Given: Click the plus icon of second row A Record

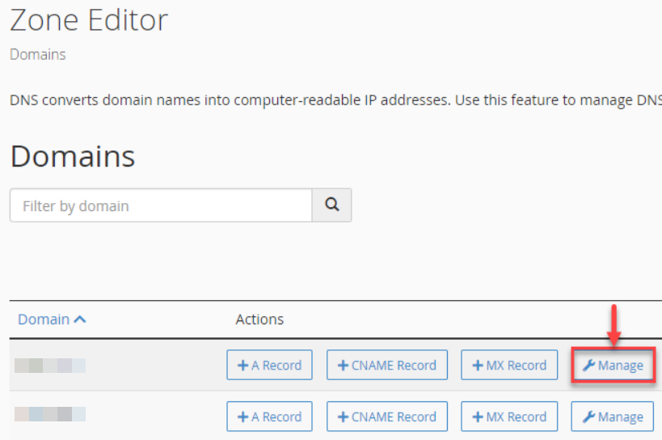Looking at the screenshot, I should (x=242, y=417).
